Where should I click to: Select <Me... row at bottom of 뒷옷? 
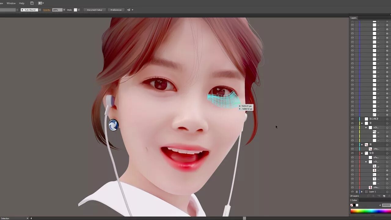tap(376, 187)
